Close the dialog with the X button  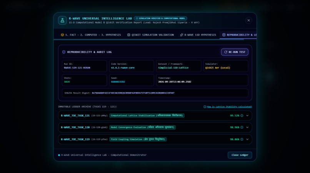click(x=248, y=20)
